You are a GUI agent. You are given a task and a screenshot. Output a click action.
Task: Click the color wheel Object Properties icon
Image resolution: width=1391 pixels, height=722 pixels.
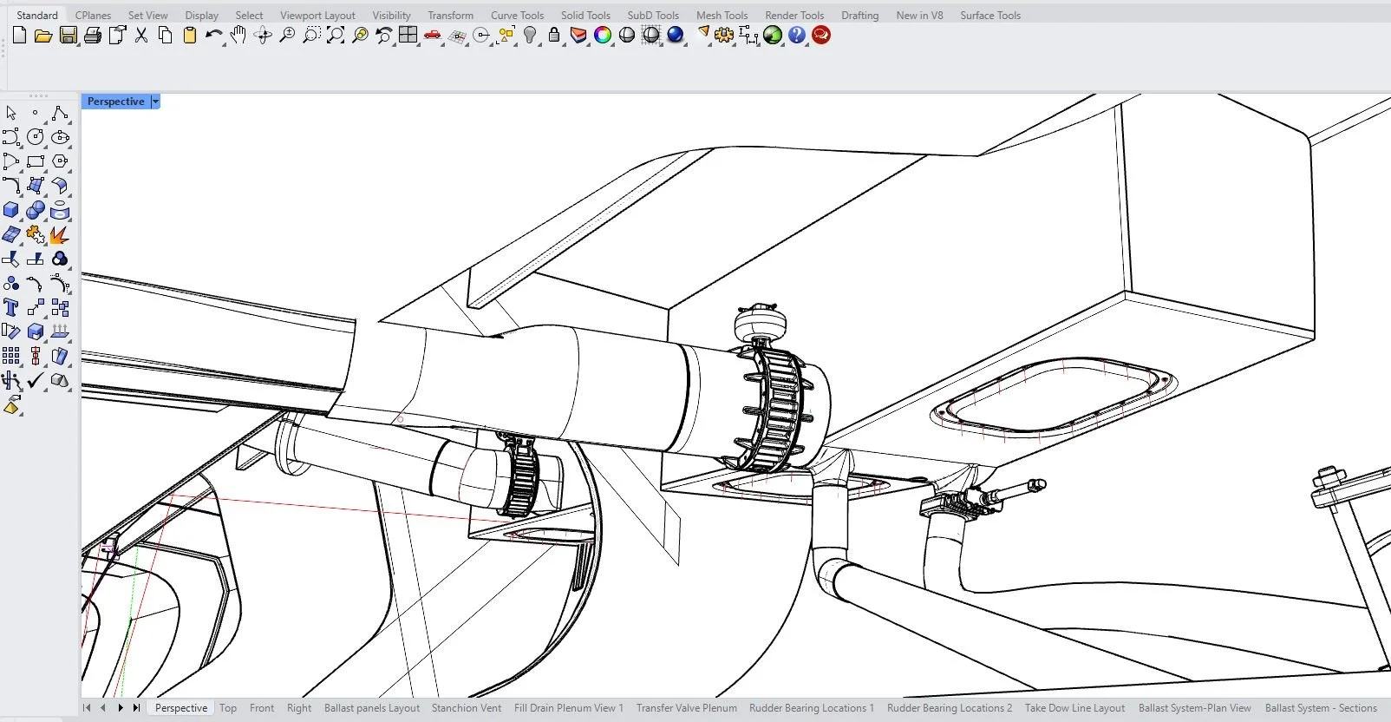(603, 36)
